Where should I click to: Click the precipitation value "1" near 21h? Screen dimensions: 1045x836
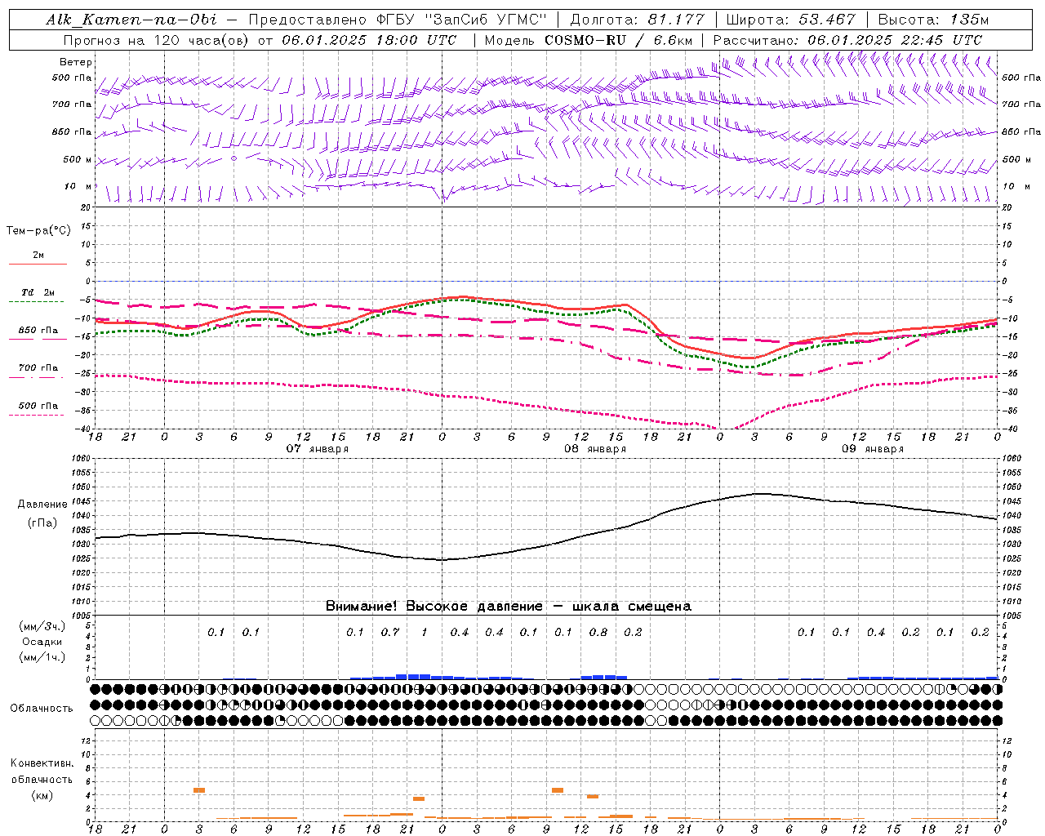(425, 632)
